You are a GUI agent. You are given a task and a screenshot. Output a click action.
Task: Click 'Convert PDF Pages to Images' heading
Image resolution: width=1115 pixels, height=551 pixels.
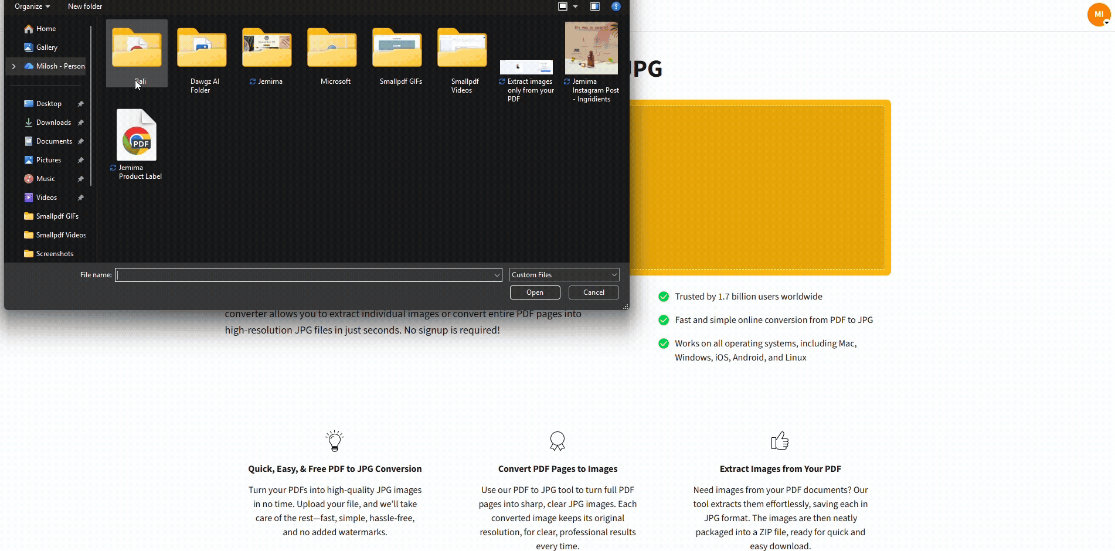[557, 469]
